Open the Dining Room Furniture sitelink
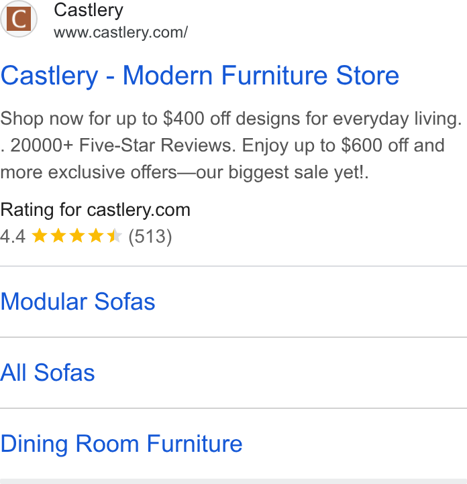 [121, 444]
